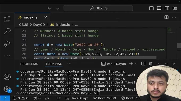Switch to the PROBLEMS panel tab
Image resolution: width=181 pixels, height=101 pixels.
[x=29, y=64]
